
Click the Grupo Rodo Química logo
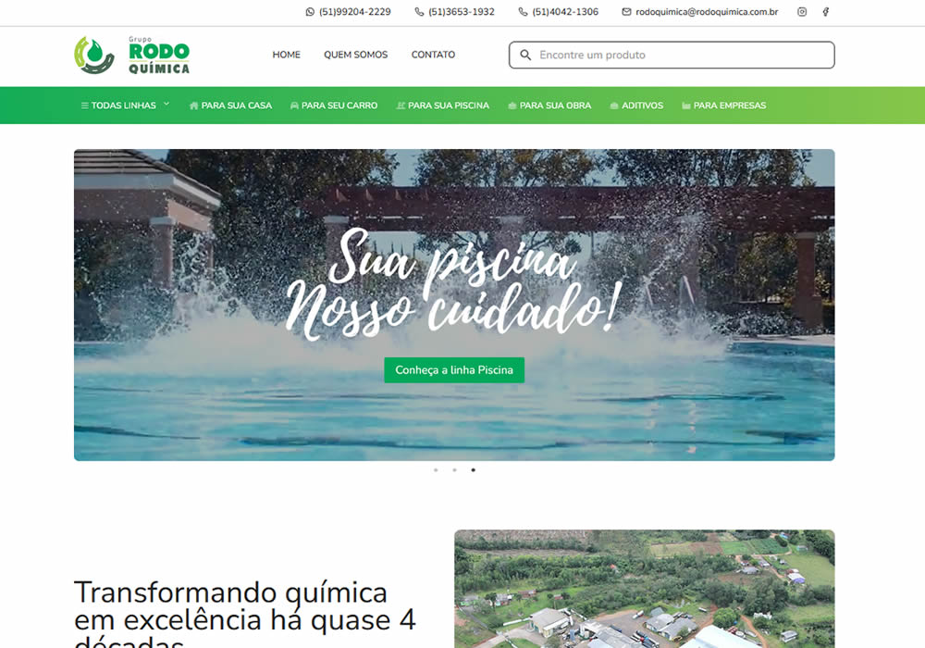click(132, 55)
